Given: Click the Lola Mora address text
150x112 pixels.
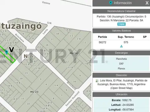Looking at the screenshot, I should 122,84.
